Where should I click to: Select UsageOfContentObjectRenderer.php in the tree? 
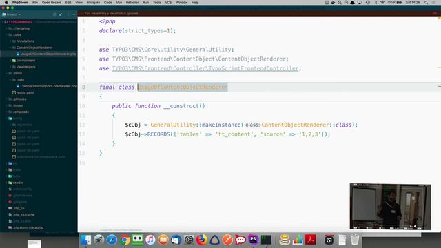point(48,54)
